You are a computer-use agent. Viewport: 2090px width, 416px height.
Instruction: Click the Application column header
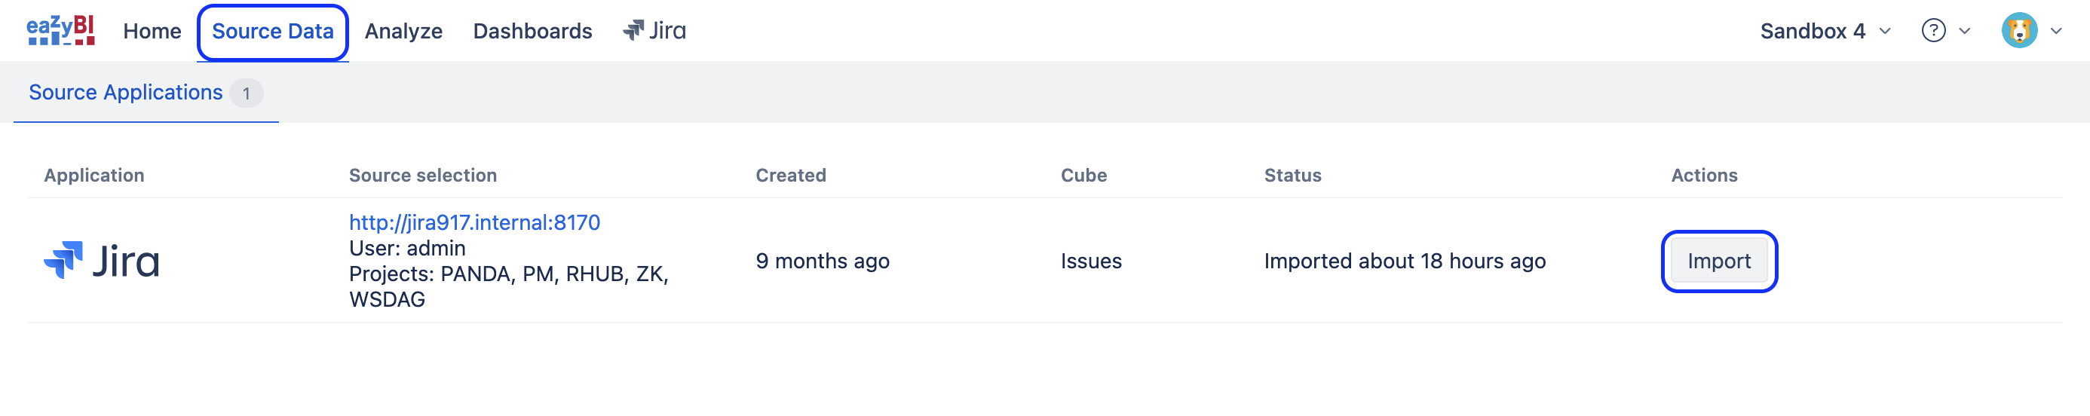click(94, 175)
